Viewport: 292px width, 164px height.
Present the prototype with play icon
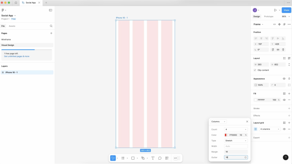click(x=275, y=10)
